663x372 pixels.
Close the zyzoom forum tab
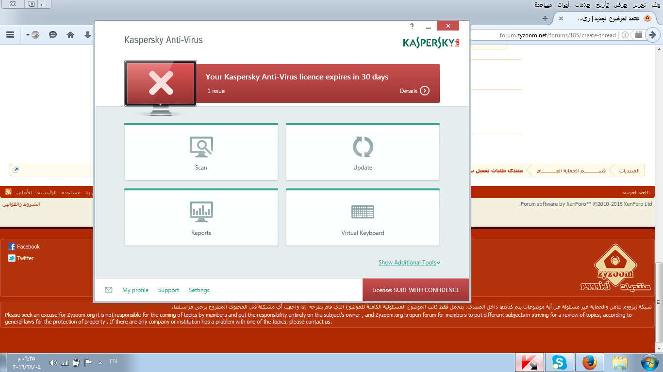561,18
